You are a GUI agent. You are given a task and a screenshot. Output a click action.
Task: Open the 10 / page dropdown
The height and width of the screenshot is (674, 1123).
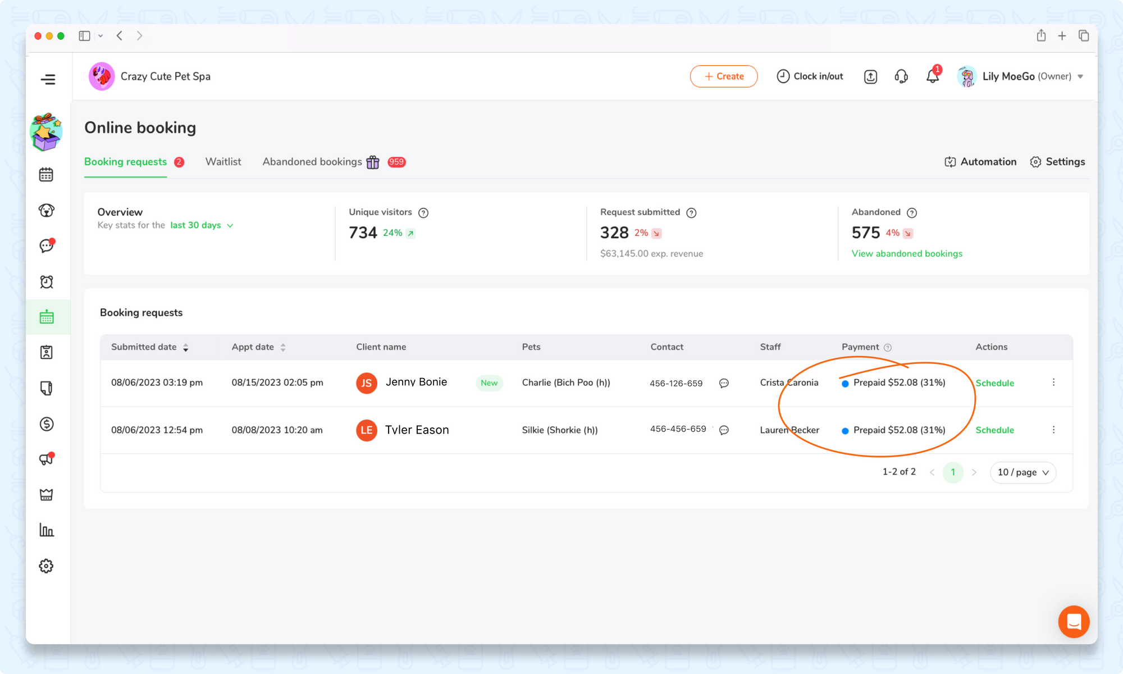pyautogui.click(x=1022, y=472)
